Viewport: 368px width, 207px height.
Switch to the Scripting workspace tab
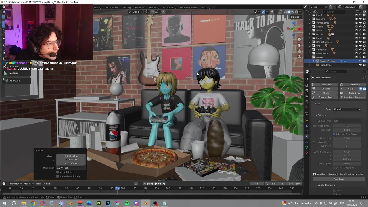point(205,7)
